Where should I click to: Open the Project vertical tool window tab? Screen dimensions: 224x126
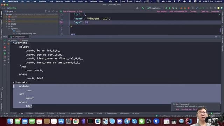click(1, 14)
